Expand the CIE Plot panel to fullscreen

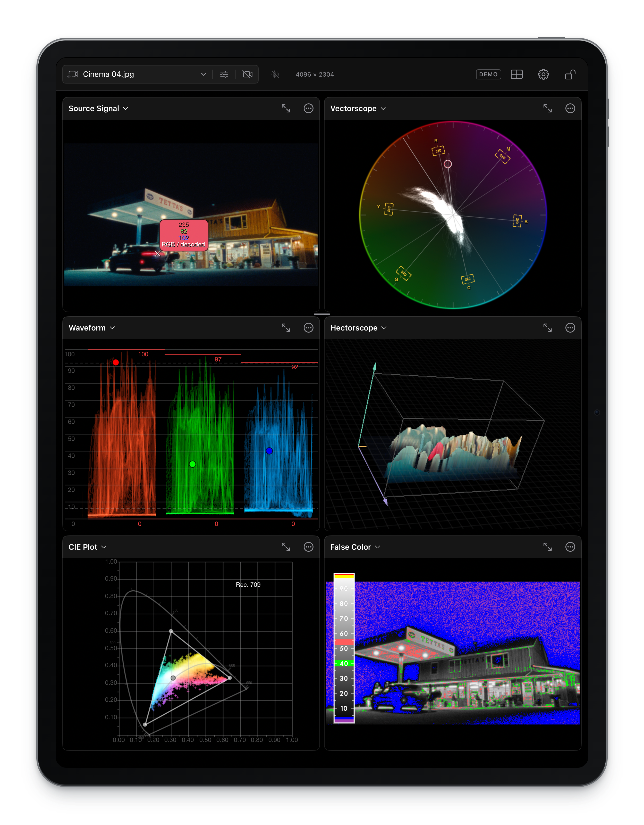(286, 547)
